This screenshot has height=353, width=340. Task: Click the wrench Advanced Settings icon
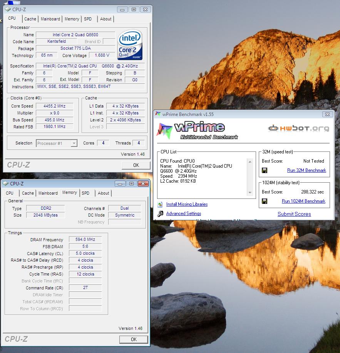tap(160, 213)
